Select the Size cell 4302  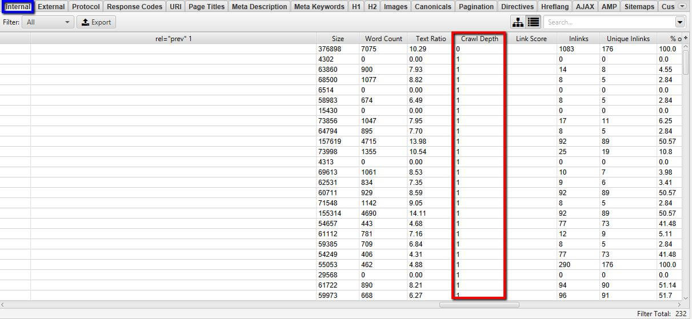click(338, 59)
